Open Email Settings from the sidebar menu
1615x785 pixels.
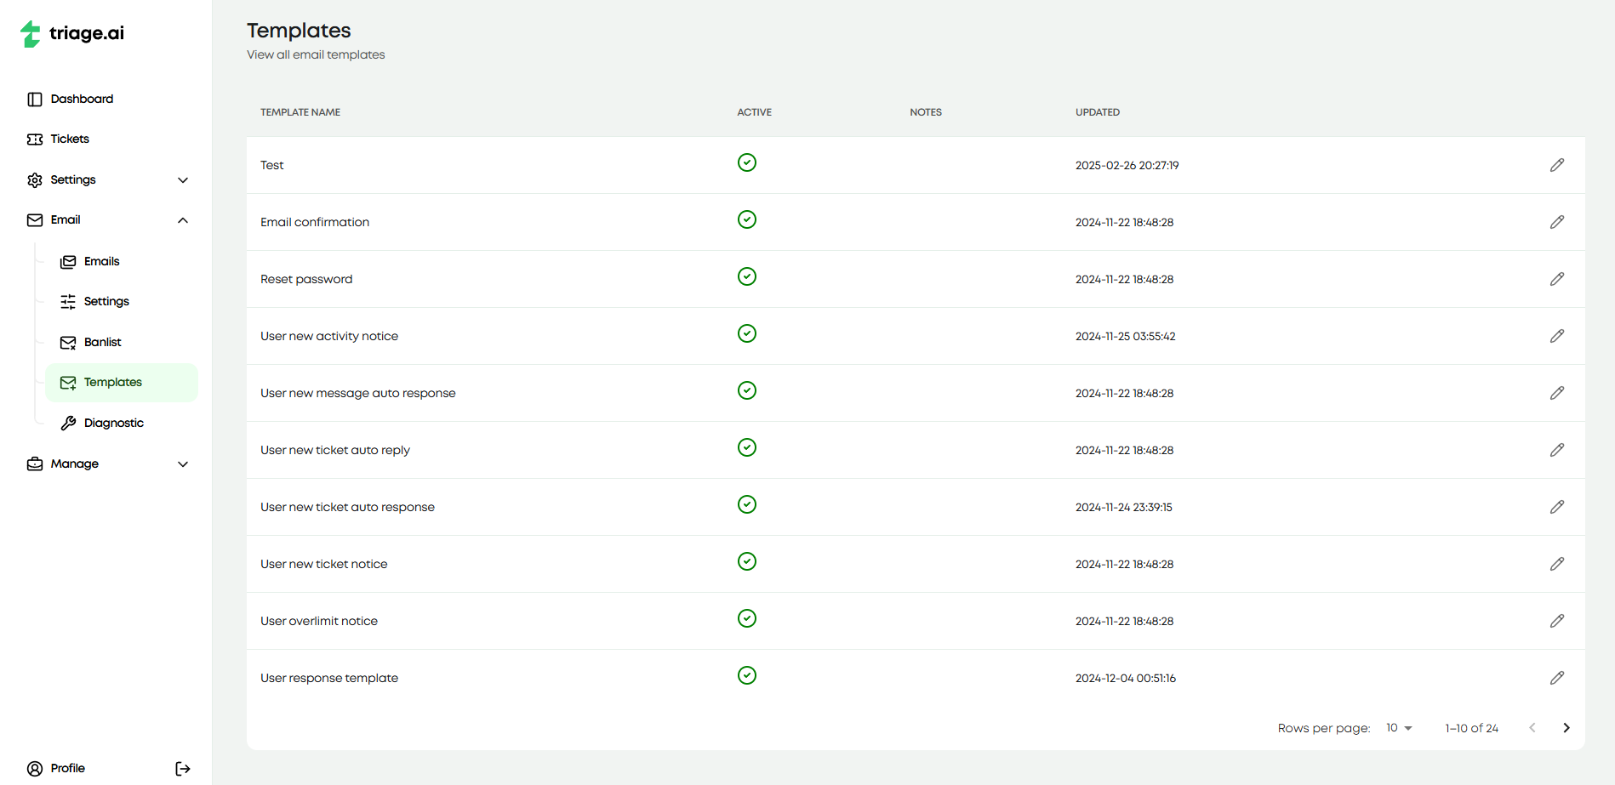(106, 301)
